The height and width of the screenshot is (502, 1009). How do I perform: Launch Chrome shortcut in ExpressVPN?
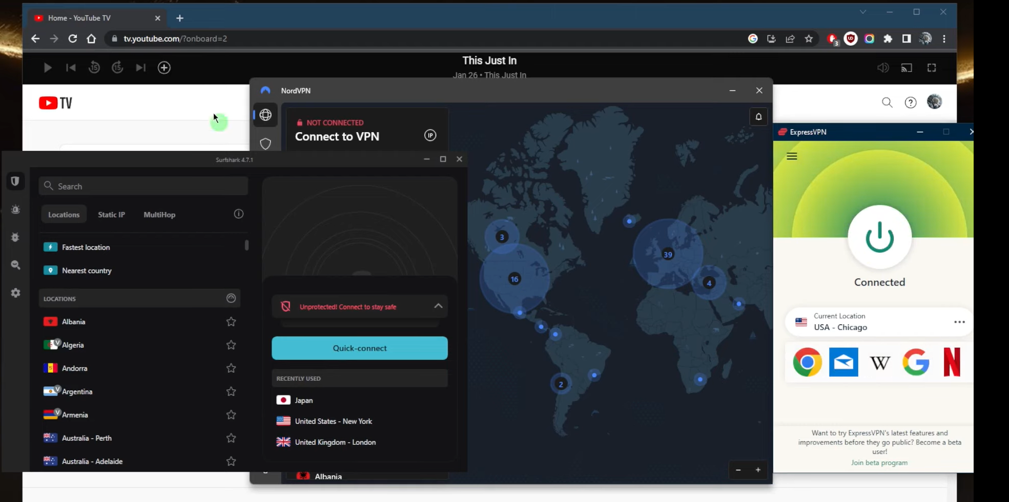point(807,362)
